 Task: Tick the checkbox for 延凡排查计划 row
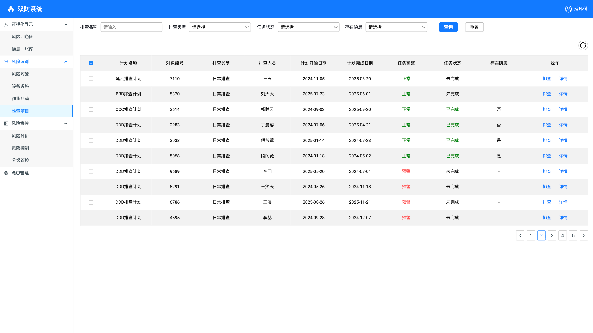(x=91, y=79)
